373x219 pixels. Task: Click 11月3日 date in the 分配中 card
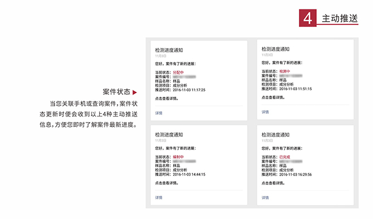pos(160,56)
